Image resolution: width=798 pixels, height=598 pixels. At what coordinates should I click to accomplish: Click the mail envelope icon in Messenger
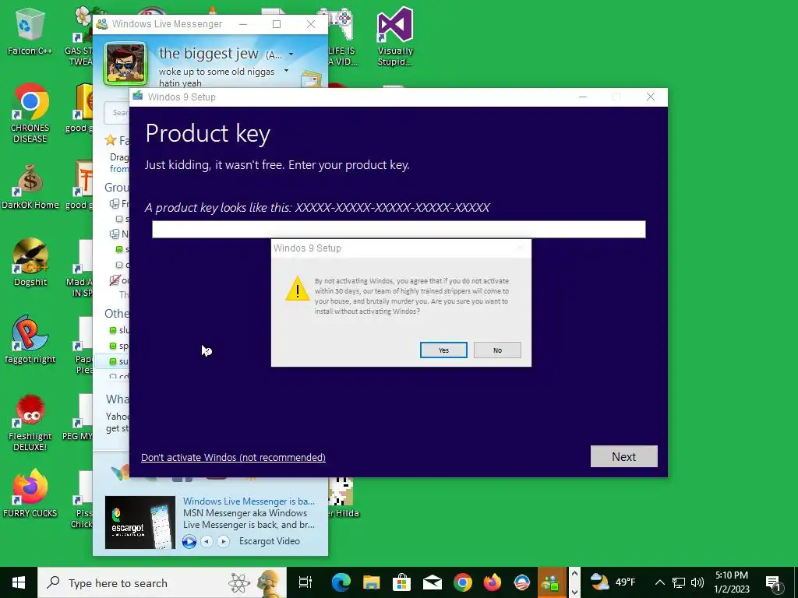[310, 79]
